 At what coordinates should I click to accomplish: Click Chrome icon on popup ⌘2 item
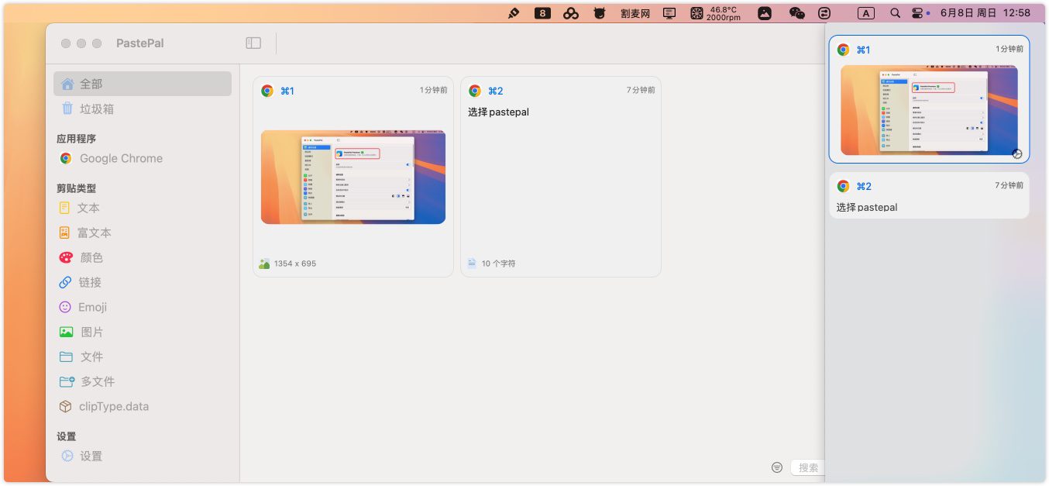(x=844, y=186)
